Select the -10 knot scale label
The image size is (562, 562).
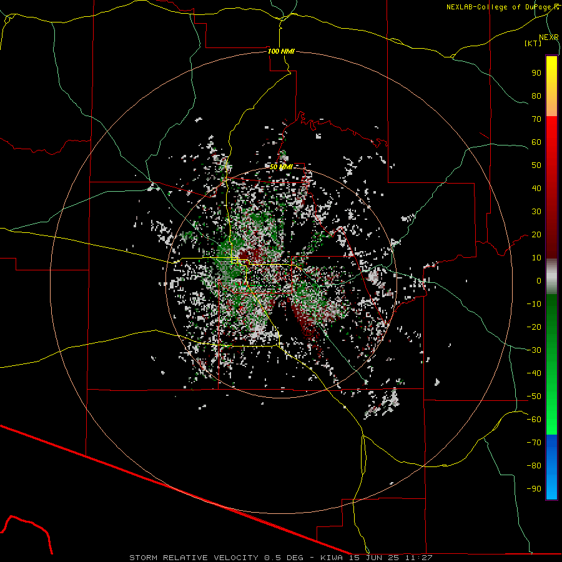click(x=534, y=304)
